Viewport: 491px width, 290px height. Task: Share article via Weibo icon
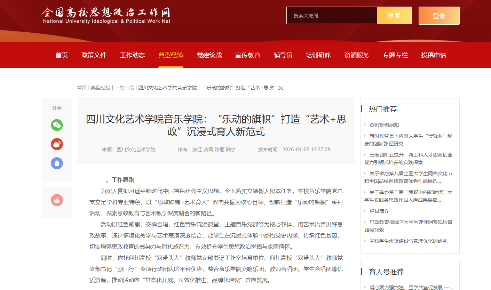click(57, 144)
